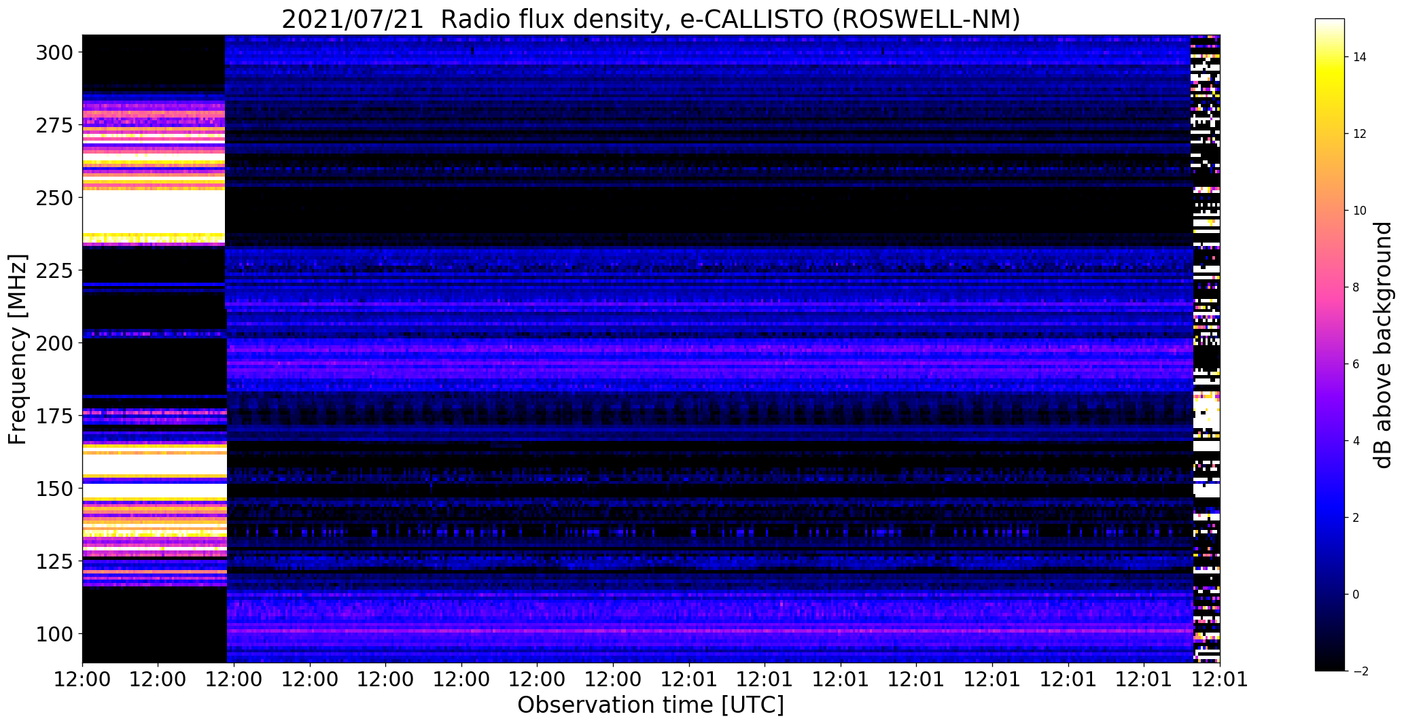Click the Frequency [MHz] axis label
The width and height of the screenshot is (1404, 725).
18,349
